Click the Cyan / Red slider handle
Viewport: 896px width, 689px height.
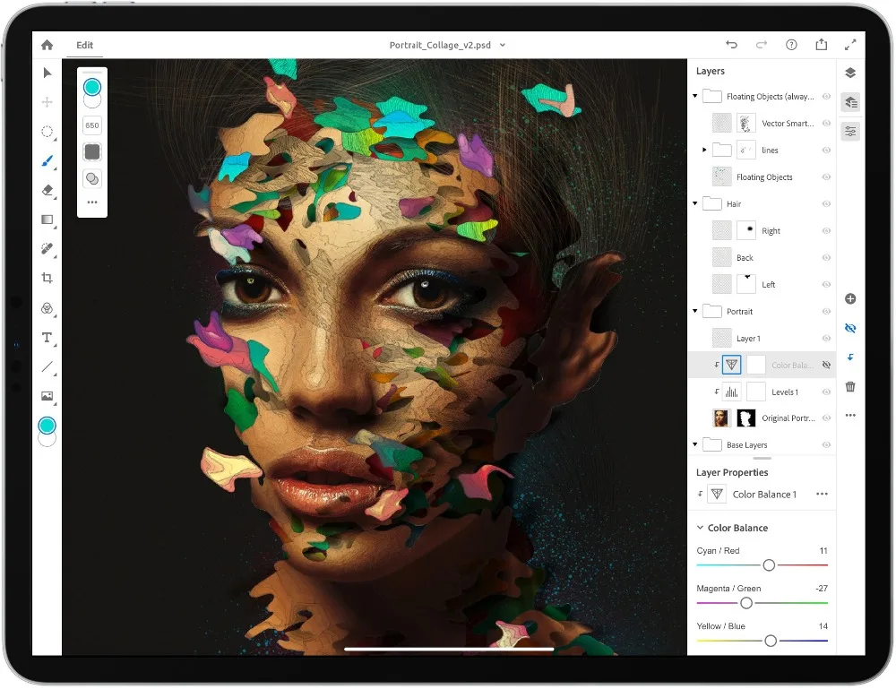click(x=769, y=565)
